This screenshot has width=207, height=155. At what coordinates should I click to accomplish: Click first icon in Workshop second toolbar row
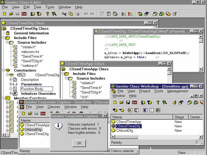pos(115,110)
